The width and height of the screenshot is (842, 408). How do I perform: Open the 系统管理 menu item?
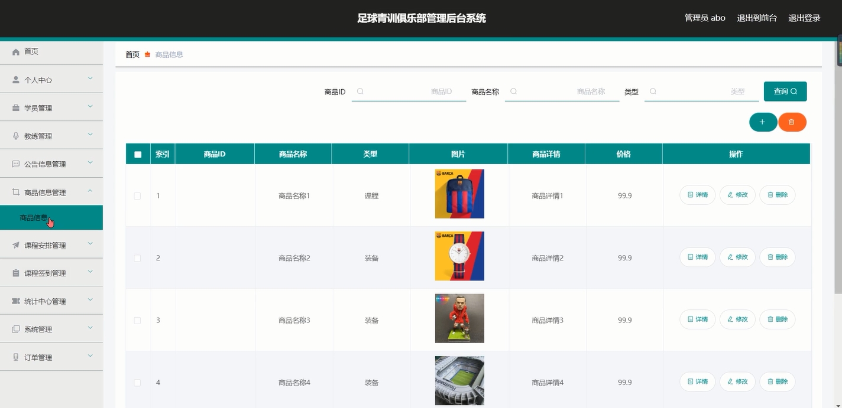[51, 329]
